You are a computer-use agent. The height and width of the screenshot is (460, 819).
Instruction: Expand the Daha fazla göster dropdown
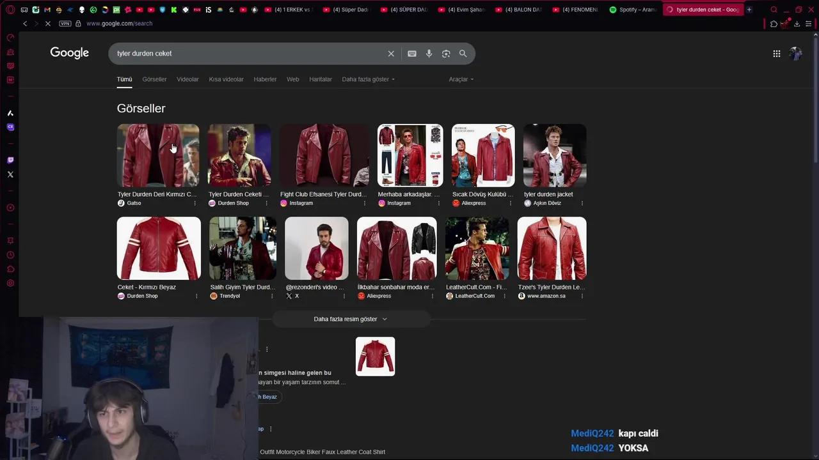click(x=368, y=79)
